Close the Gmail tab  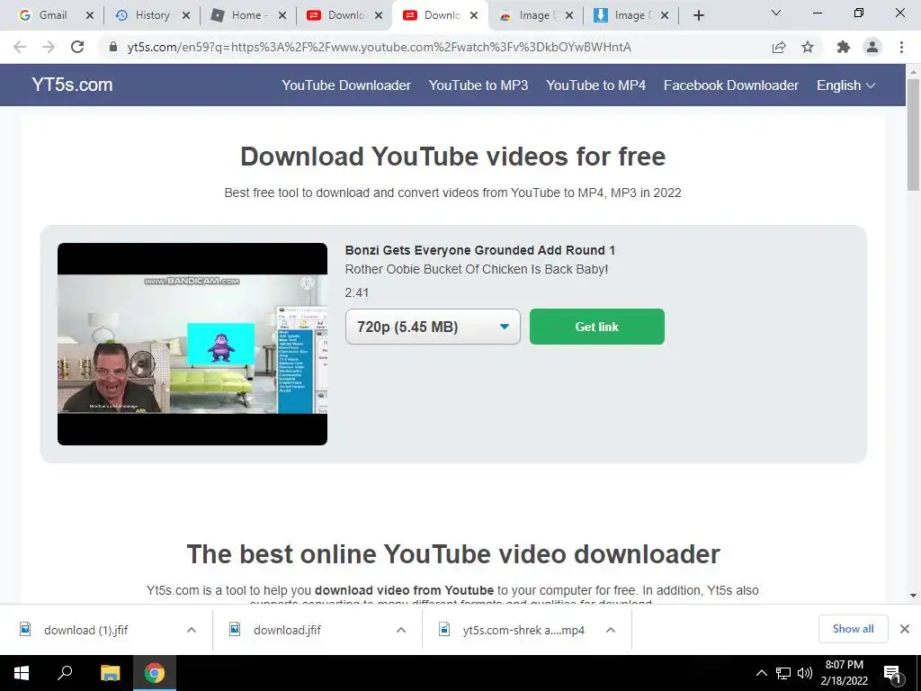coord(90,16)
